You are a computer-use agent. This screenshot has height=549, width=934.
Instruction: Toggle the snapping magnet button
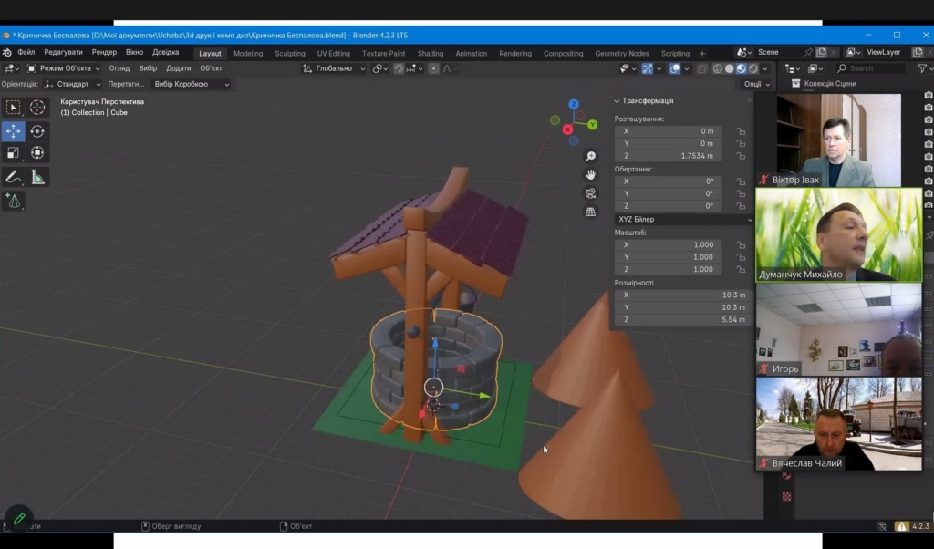[399, 68]
